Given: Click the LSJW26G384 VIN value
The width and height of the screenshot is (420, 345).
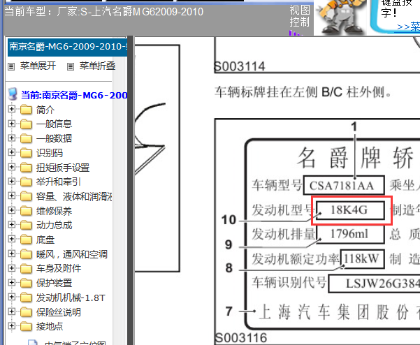Looking at the screenshot, I should point(382,283).
